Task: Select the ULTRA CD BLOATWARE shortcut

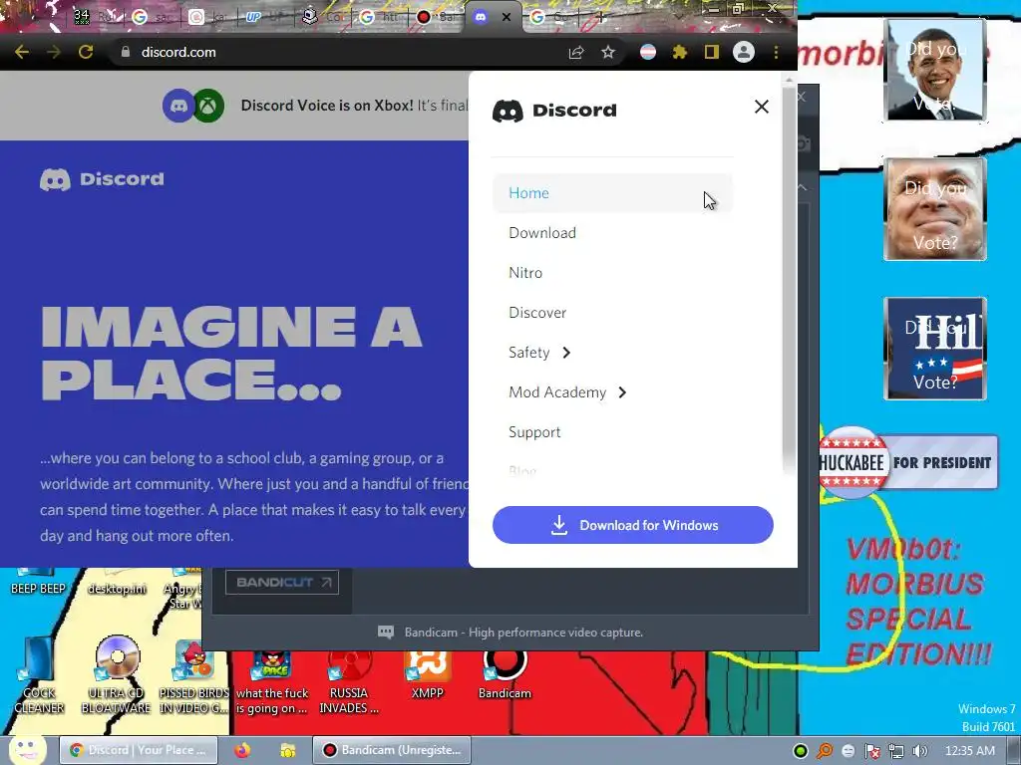Action: [x=117, y=676]
